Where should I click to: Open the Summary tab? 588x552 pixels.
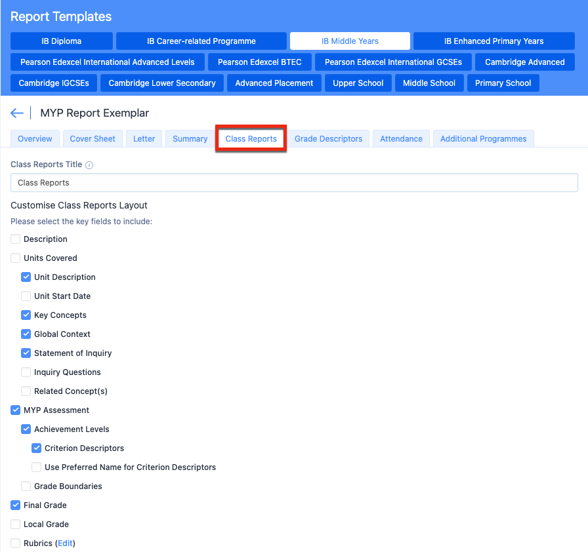[x=190, y=139]
